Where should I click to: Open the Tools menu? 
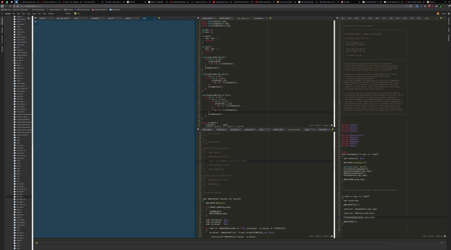pos(44,13)
